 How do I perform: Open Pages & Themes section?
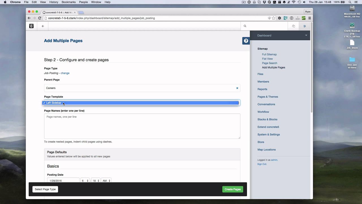click(268, 97)
